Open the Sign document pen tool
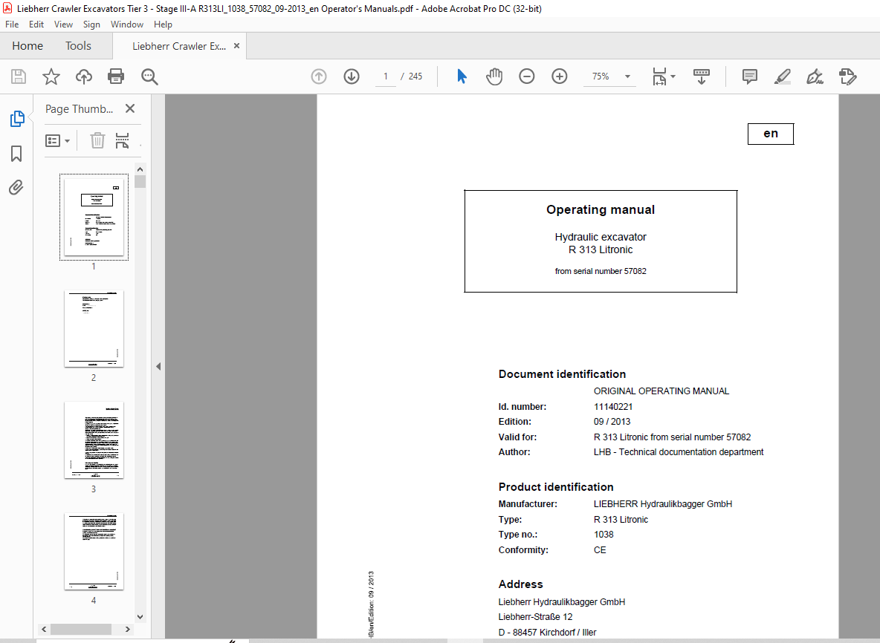 (x=815, y=76)
